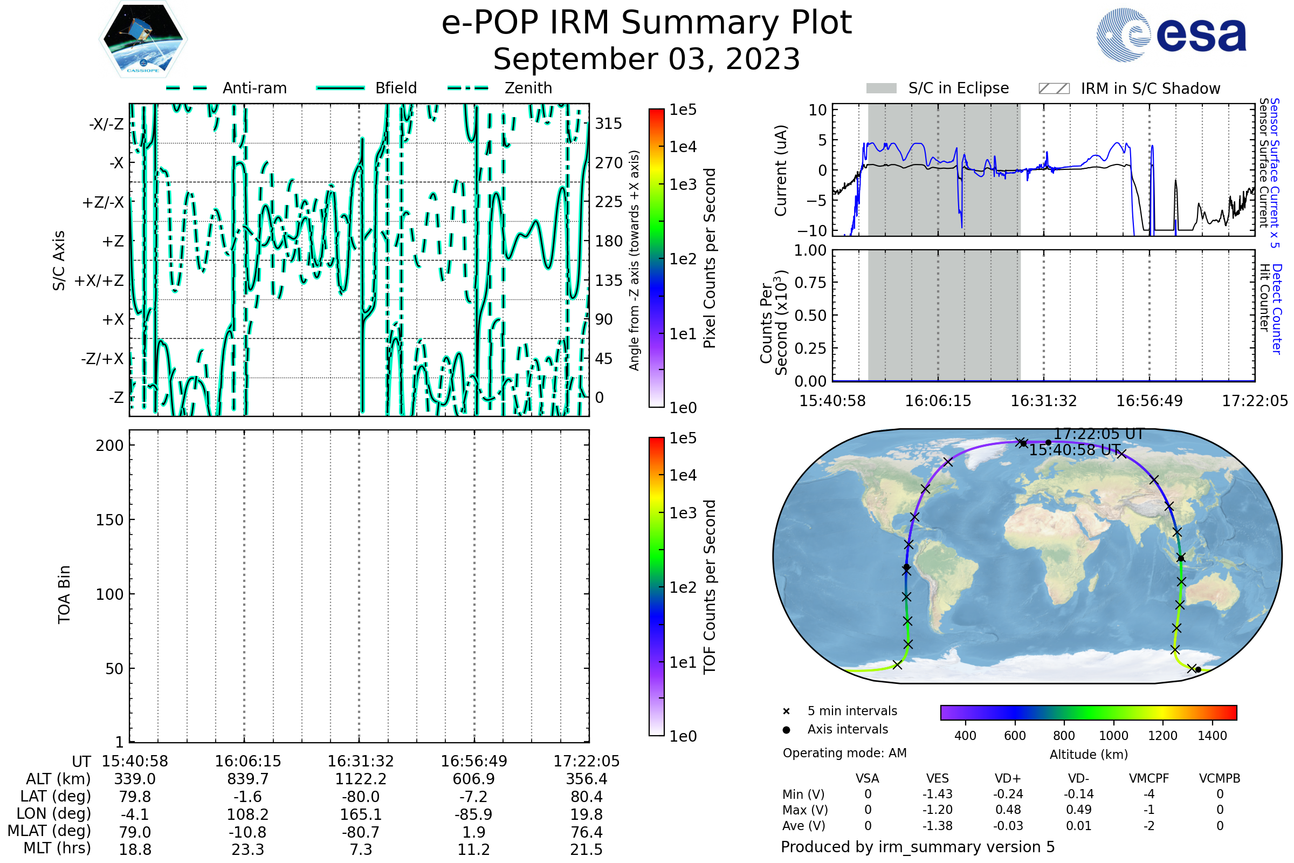Click the CASSIOPE satellite mission logo
Screen dimensions: 1294x863
[143, 39]
